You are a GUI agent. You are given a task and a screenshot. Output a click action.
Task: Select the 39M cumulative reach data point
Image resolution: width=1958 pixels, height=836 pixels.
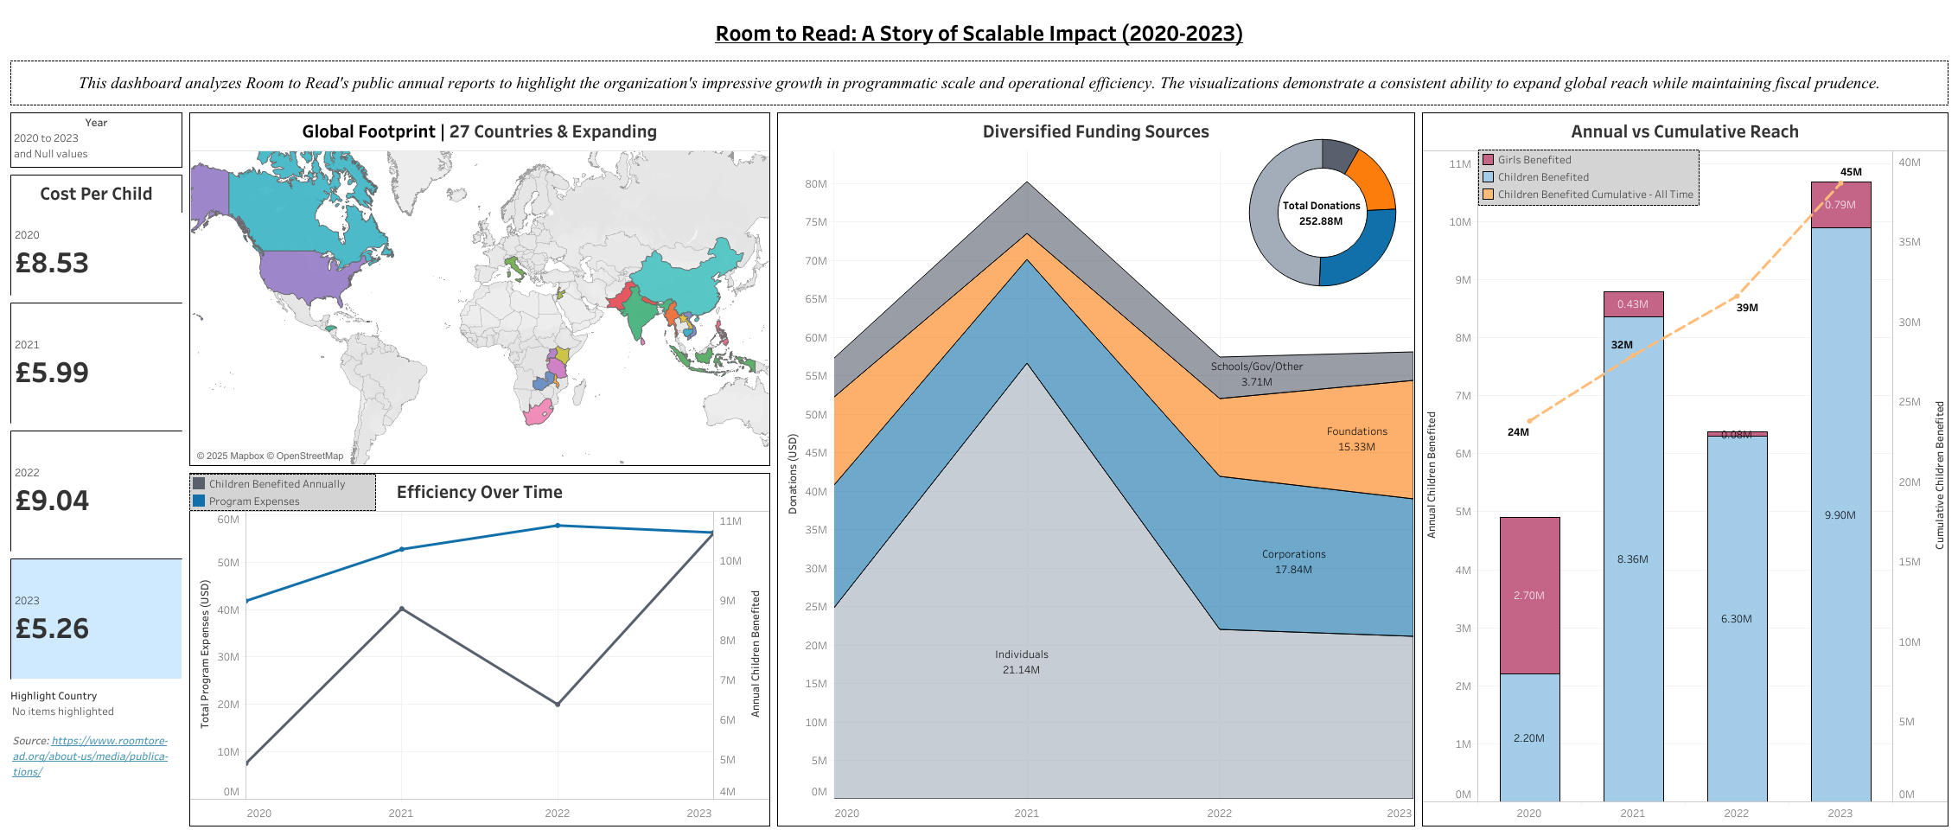(1738, 297)
